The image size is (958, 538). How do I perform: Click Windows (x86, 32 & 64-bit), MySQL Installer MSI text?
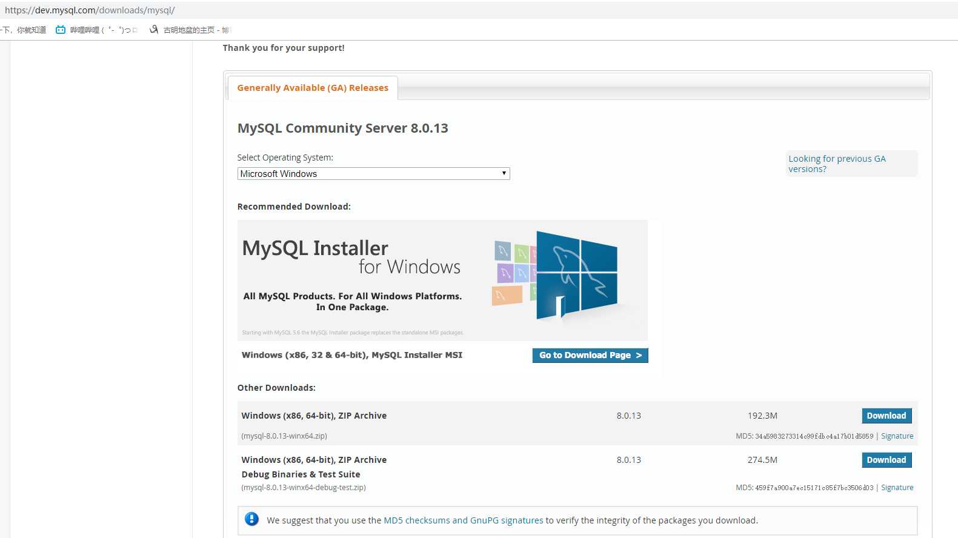[352, 355]
